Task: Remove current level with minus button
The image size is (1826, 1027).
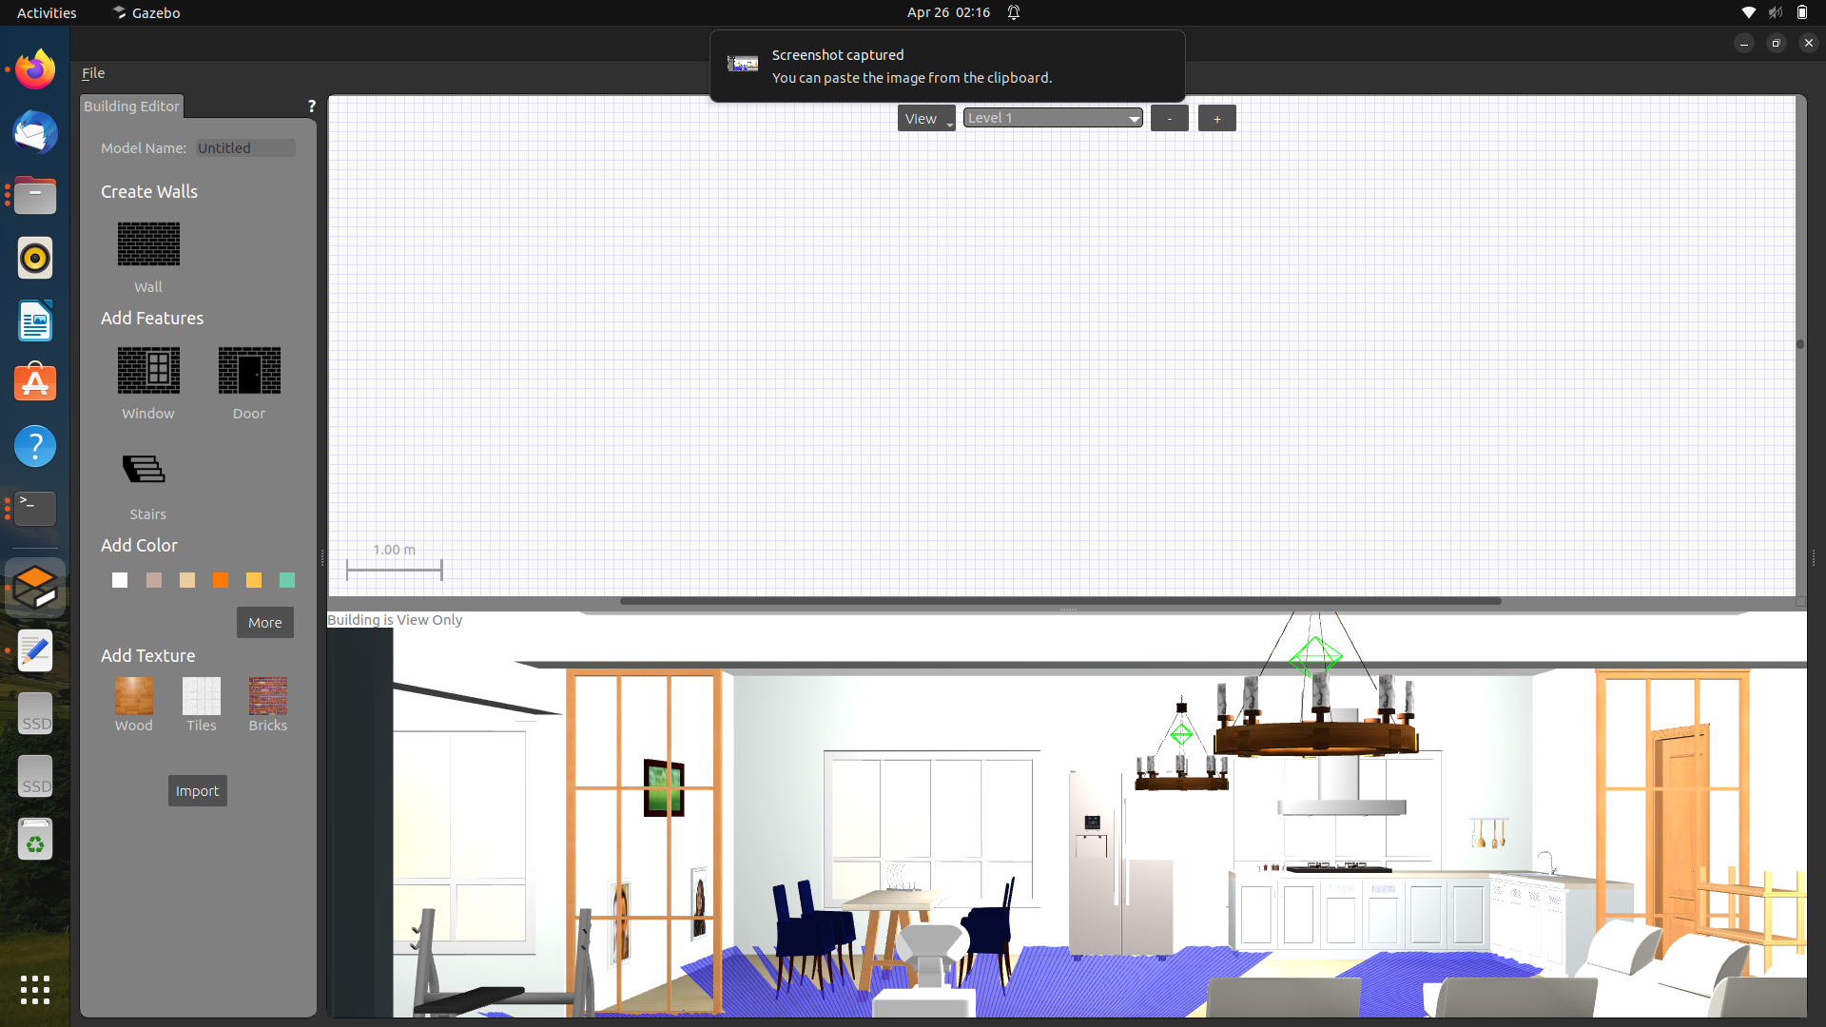Action: (1169, 117)
